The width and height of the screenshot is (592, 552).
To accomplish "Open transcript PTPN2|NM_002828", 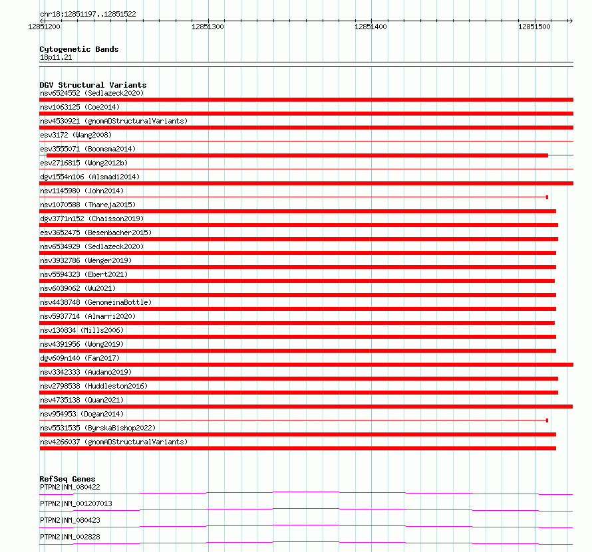I will [71, 537].
